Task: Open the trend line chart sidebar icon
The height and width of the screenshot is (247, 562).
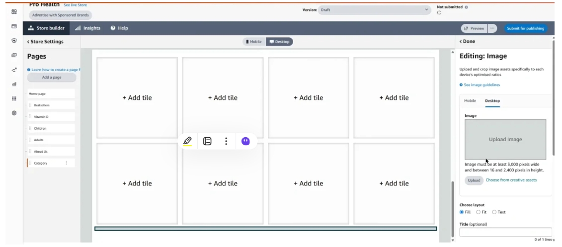Action: [x=14, y=70]
